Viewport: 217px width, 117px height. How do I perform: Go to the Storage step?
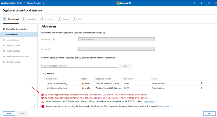coord(64,19)
